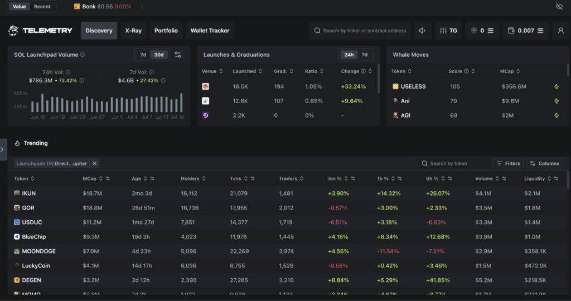Click the lightning bolt for USELESS

coord(557,86)
